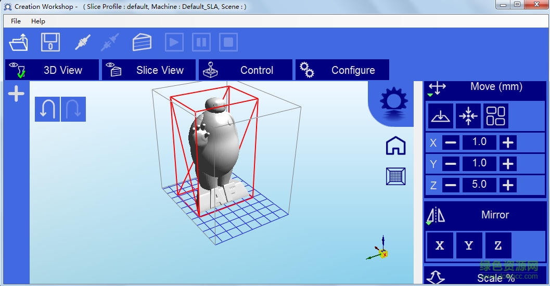Toggle the grid view icon below home
Viewport: 550px width, 286px height.
[x=395, y=176]
